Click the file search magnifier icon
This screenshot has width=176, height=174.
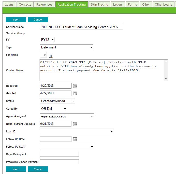[x=50, y=56]
